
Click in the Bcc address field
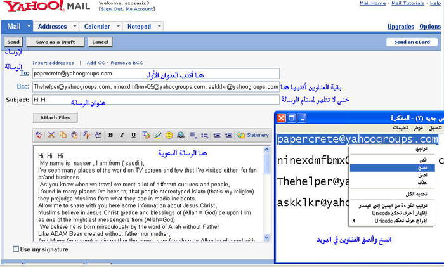pos(156,87)
